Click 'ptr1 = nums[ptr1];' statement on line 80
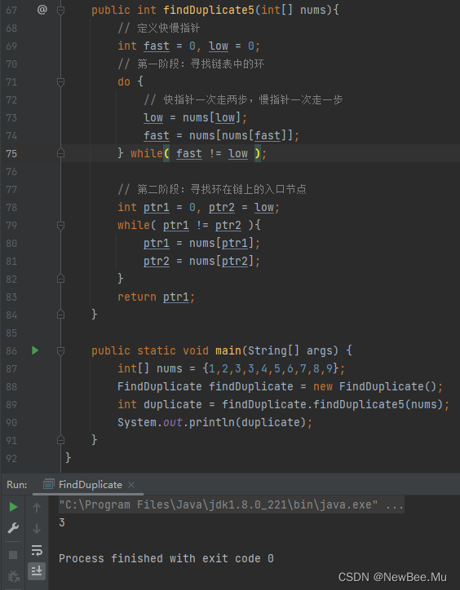The width and height of the screenshot is (460, 590). coord(201,244)
